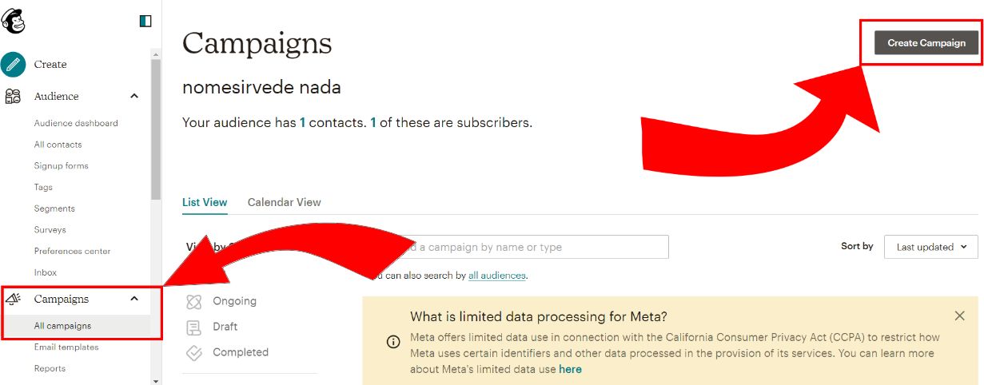Click the Audience people icon
Screen dimensions: 984x385
pos(14,97)
